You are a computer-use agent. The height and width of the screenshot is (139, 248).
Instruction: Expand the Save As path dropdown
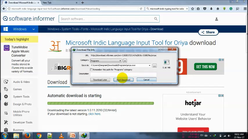pos(150,65)
